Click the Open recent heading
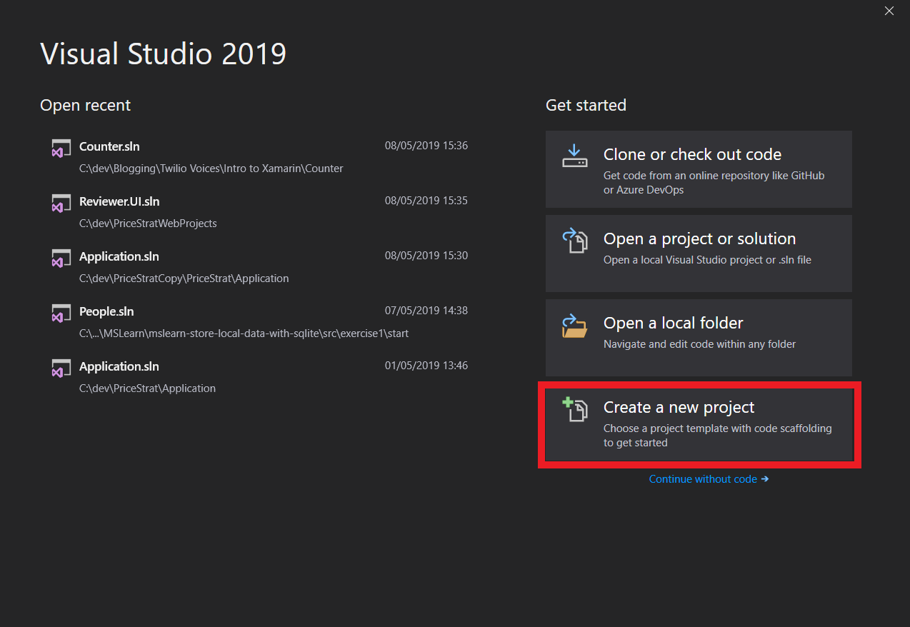The height and width of the screenshot is (627, 910). tap(86, 106)
